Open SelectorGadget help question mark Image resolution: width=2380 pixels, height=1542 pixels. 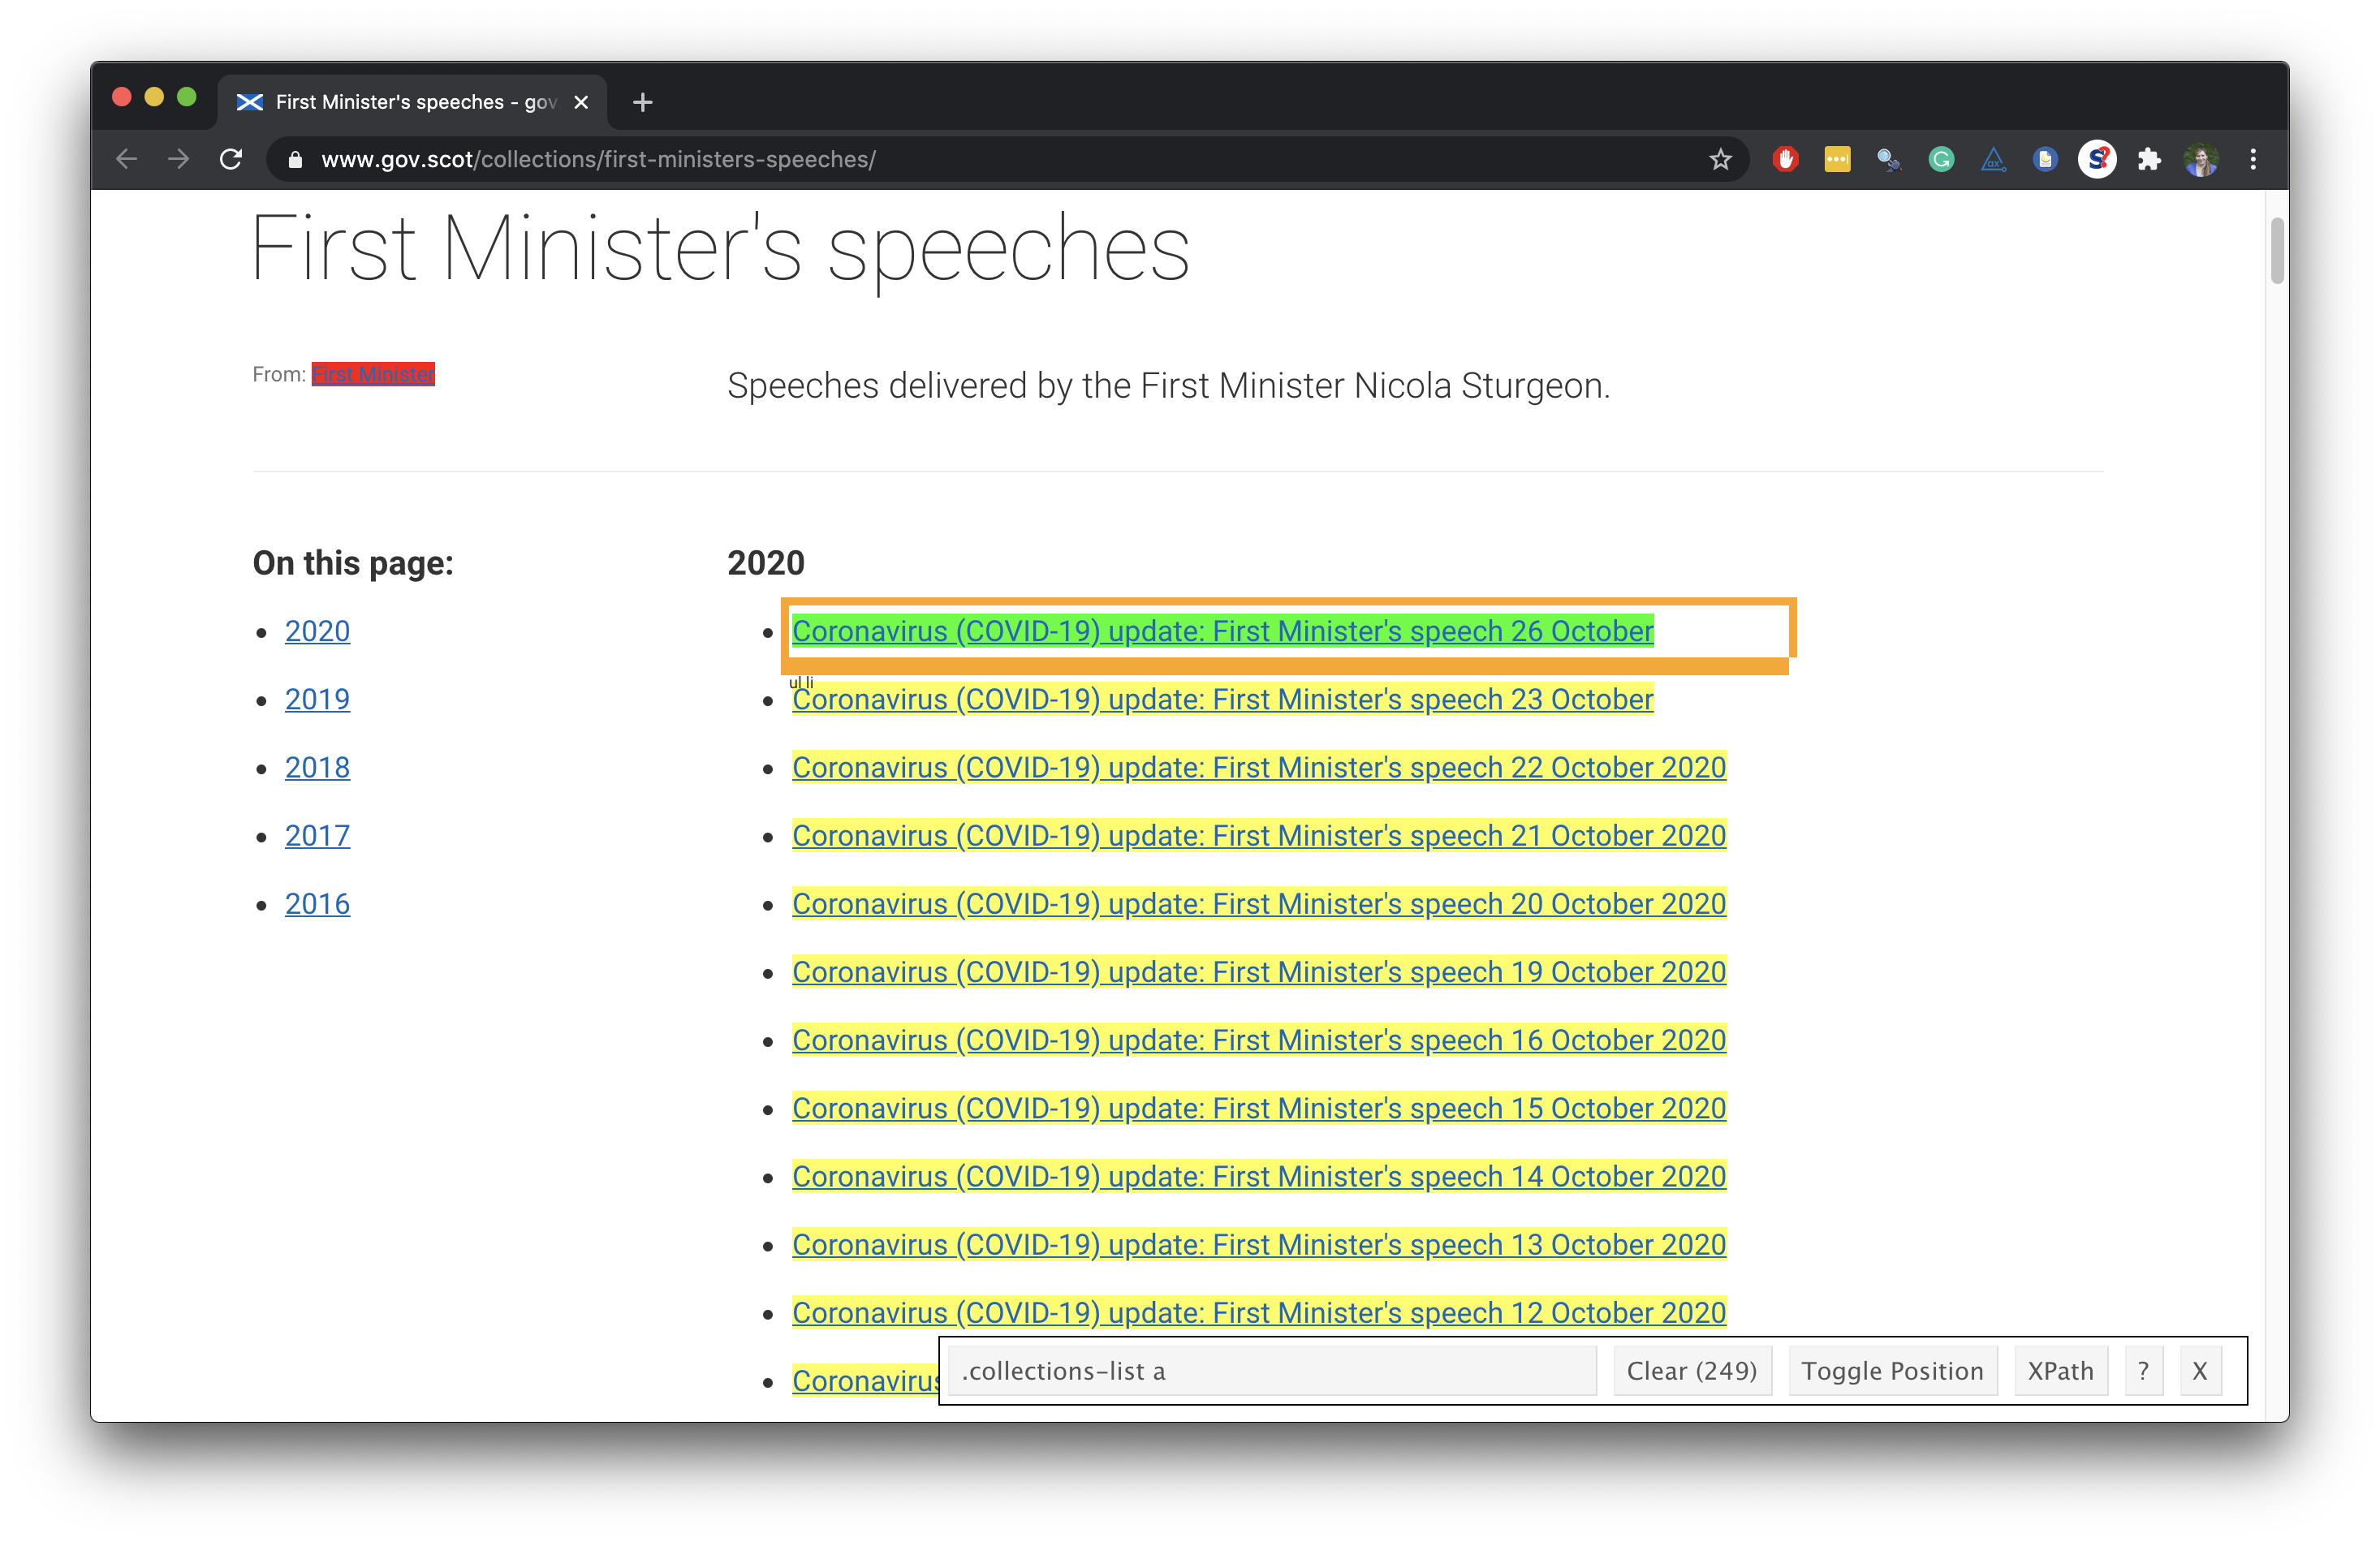[2143, 1371]
